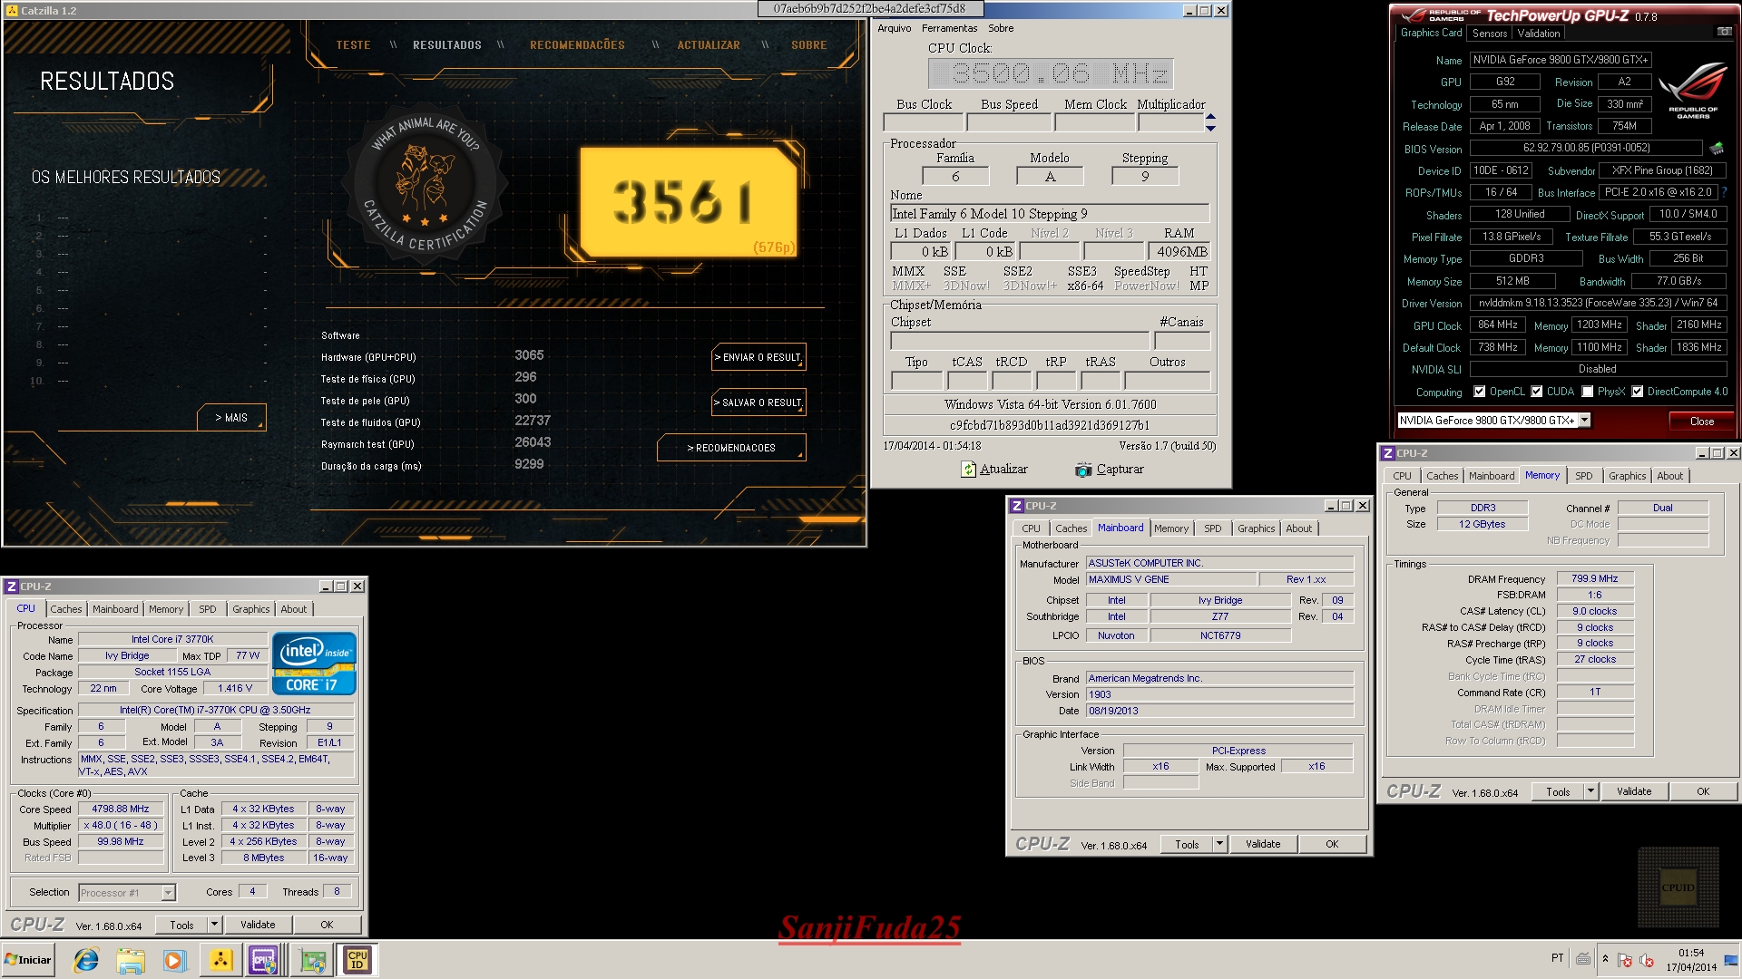This screenshot has width=1742, height=979.
Task: Click the Republic of Gamers logo in GPU-Z
Action: [1693, 91]
